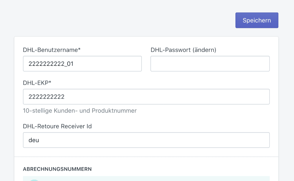Click the ABRECHNUNGSNUMMERN section heading

57,169
